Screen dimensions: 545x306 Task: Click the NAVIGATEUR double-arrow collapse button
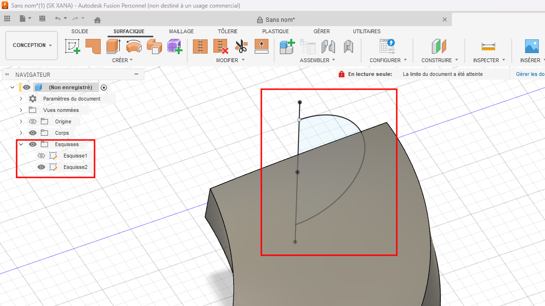coord(7,74)
